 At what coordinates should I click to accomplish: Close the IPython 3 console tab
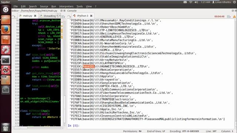(x=91, y=16)
